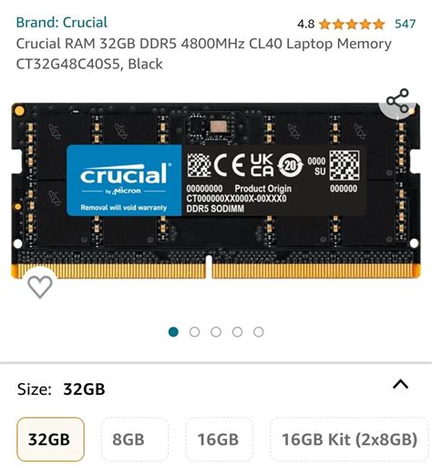Select the 16GB size option

pyautogui.click(x=219, y=439)
